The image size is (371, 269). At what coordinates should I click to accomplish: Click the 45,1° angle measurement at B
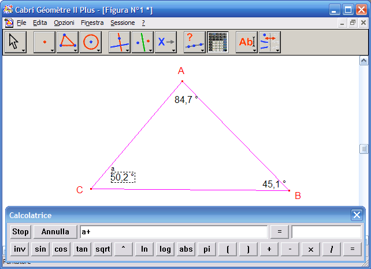(x=274, y=184)
